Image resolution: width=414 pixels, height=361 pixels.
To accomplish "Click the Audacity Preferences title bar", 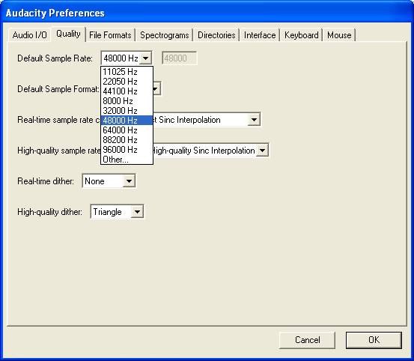I will [207, 13].
